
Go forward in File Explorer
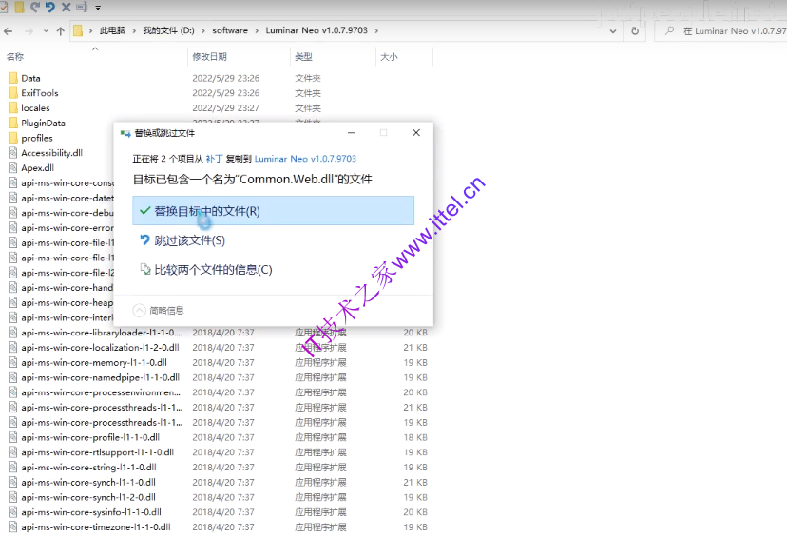tap(29, 31)
